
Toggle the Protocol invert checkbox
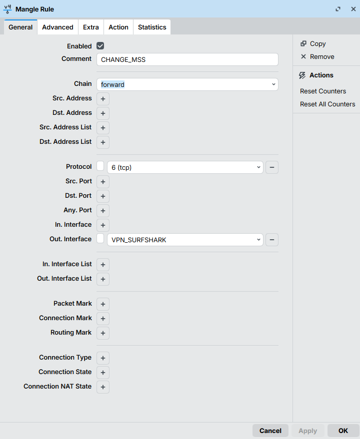100,166
